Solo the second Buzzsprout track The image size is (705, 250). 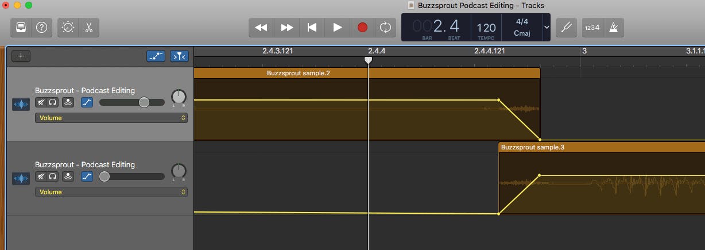[53, 176]
